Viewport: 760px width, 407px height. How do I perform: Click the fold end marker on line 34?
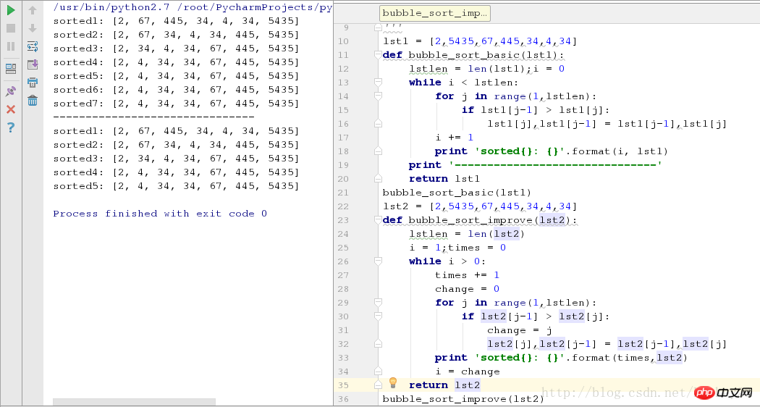coord(378,372)
